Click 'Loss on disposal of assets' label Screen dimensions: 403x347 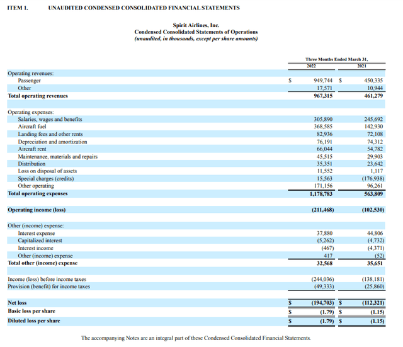click(x=47, y=171)
